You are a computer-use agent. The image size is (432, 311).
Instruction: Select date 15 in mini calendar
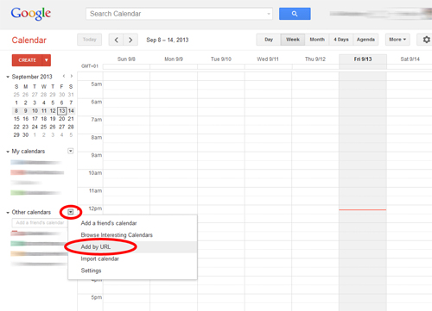[x=16, y=119]
